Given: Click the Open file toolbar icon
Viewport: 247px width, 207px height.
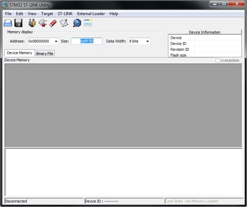Looking at the screenshot, I should 8,23.
